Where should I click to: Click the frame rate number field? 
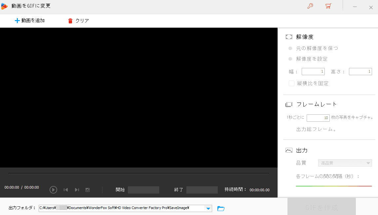coord(318,118)
